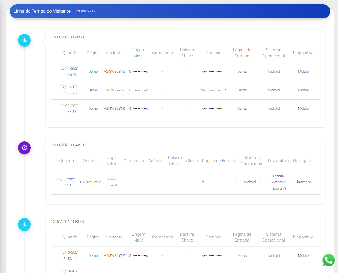Click Mobile cell in the 21:53:43 row
Viewport: 338px width, 273px height.
click(x=303, y=255)
